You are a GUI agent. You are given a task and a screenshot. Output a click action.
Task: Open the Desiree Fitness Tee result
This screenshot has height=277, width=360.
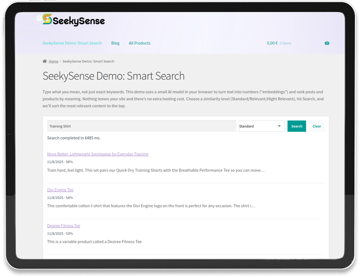64,226
